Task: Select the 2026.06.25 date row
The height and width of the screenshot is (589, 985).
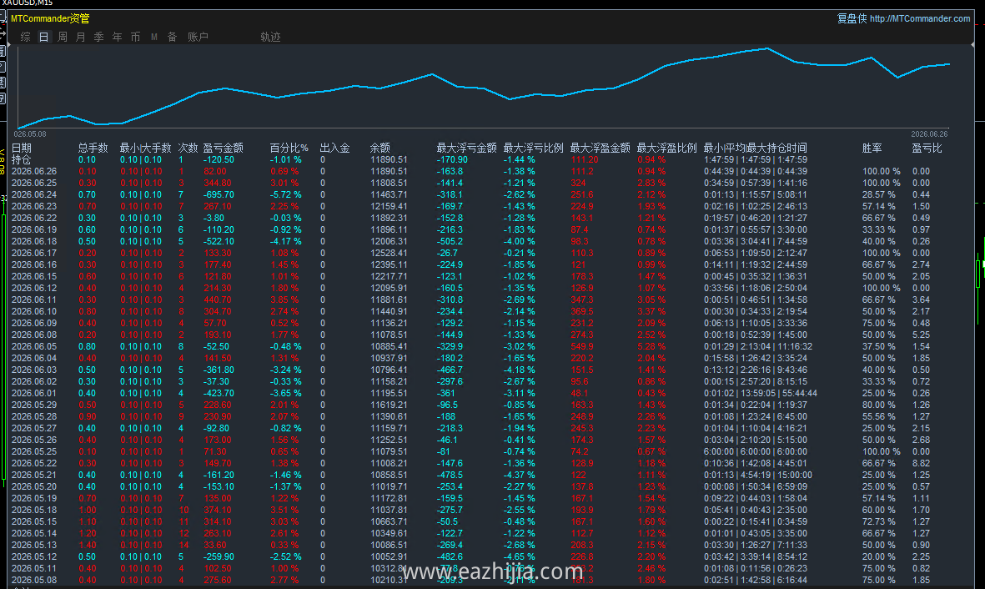Action: (x=34, y=183)
